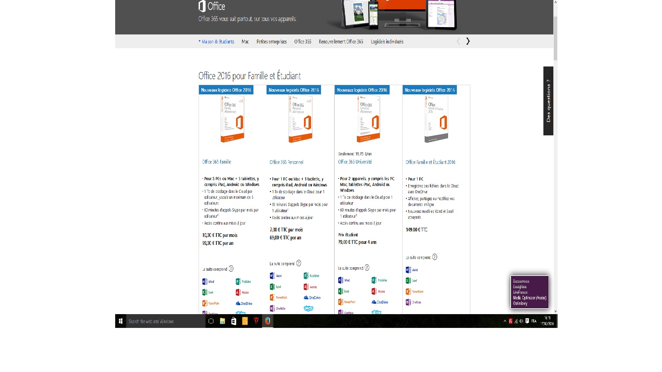Click the Access icon under Office 365 Personnel
662x372 pixels.
click(x=306, y=287)
